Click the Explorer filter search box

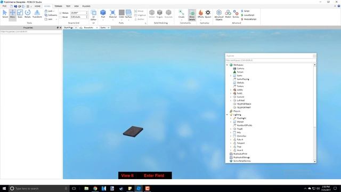(x=271, y=60)
